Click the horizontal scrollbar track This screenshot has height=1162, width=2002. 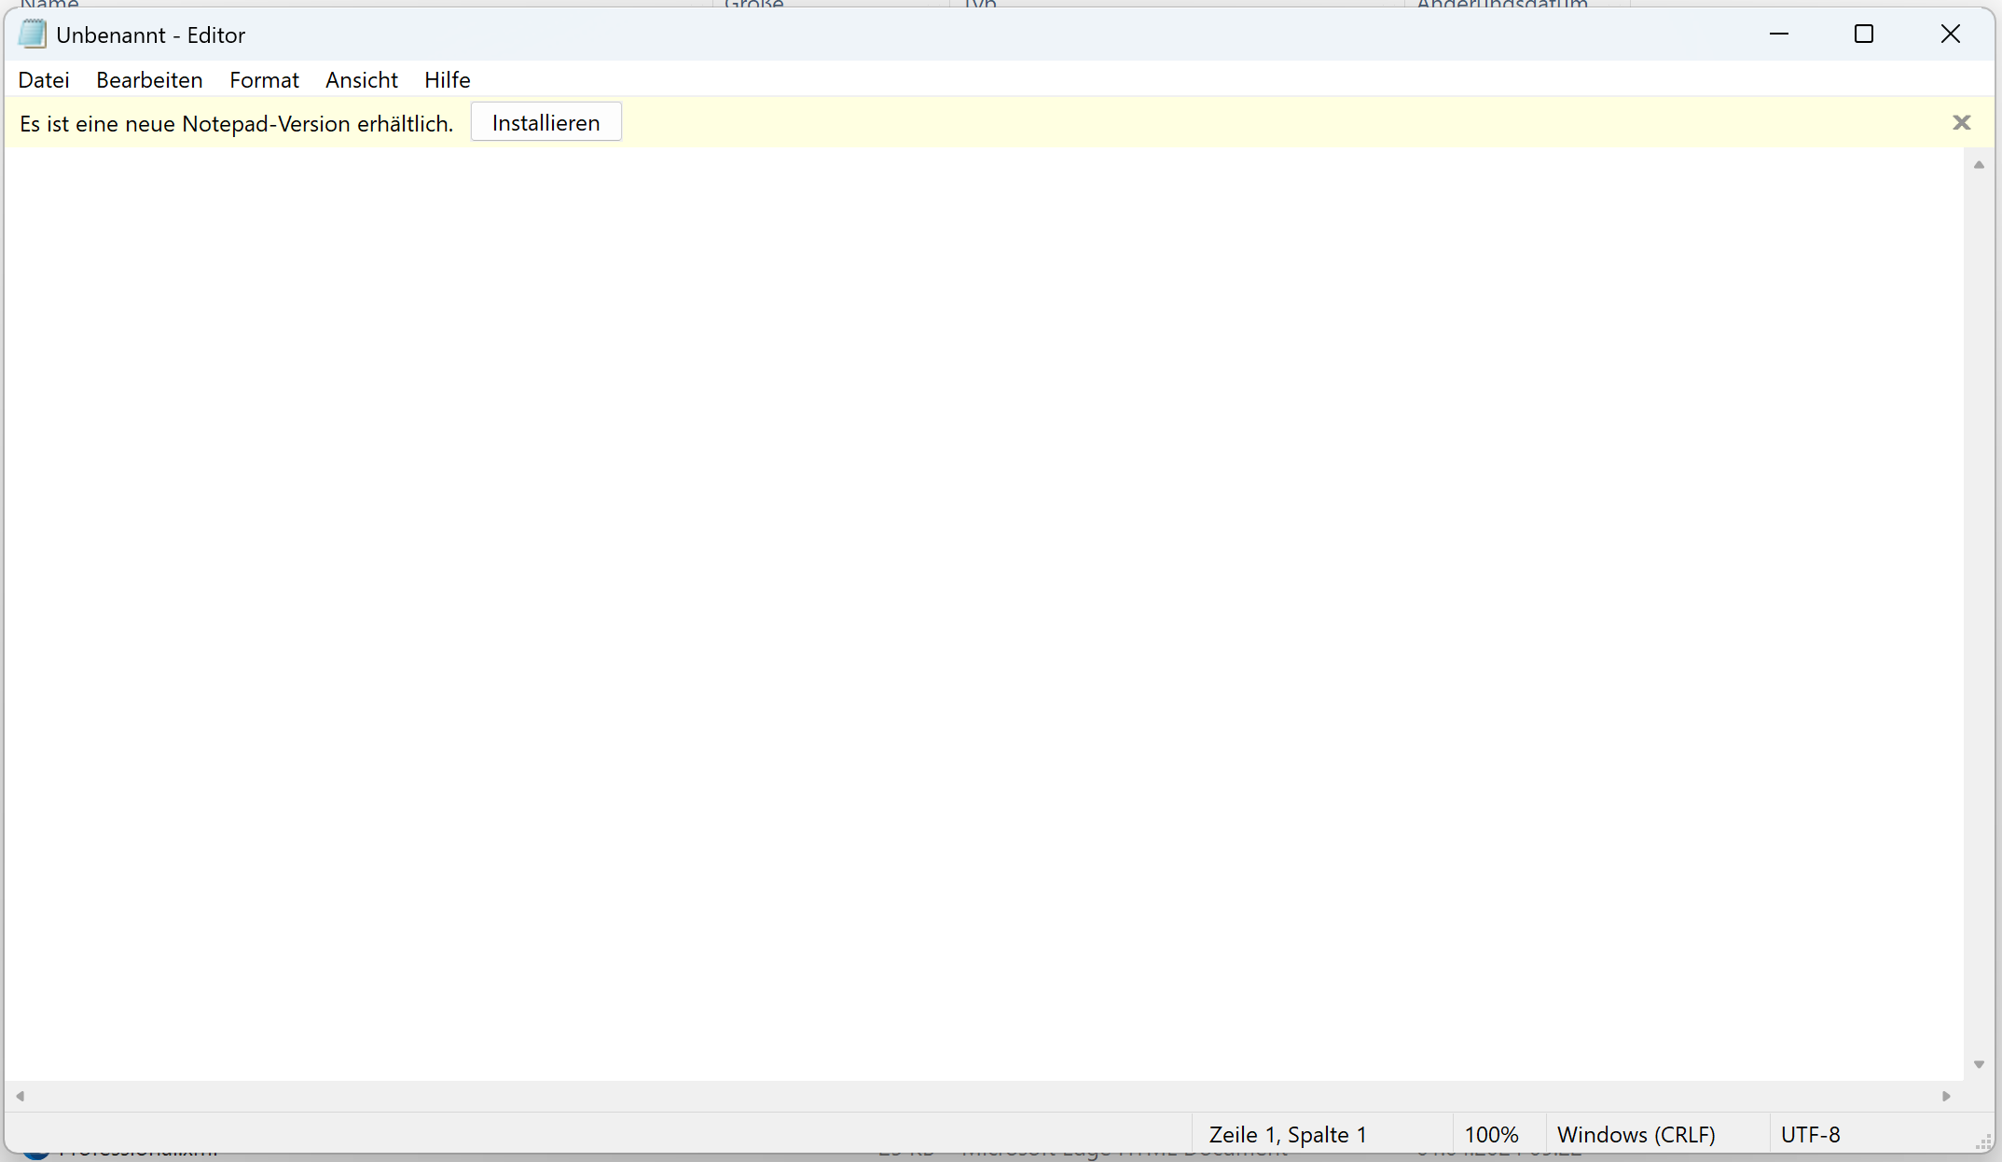(x=979, y=1096)
